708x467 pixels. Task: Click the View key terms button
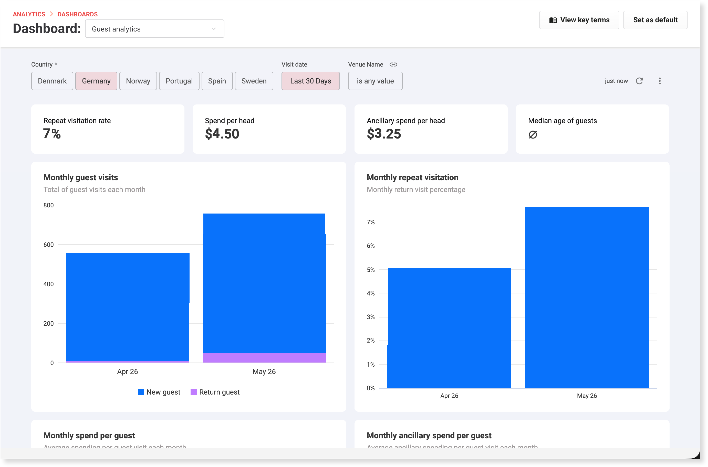point(579,20)
